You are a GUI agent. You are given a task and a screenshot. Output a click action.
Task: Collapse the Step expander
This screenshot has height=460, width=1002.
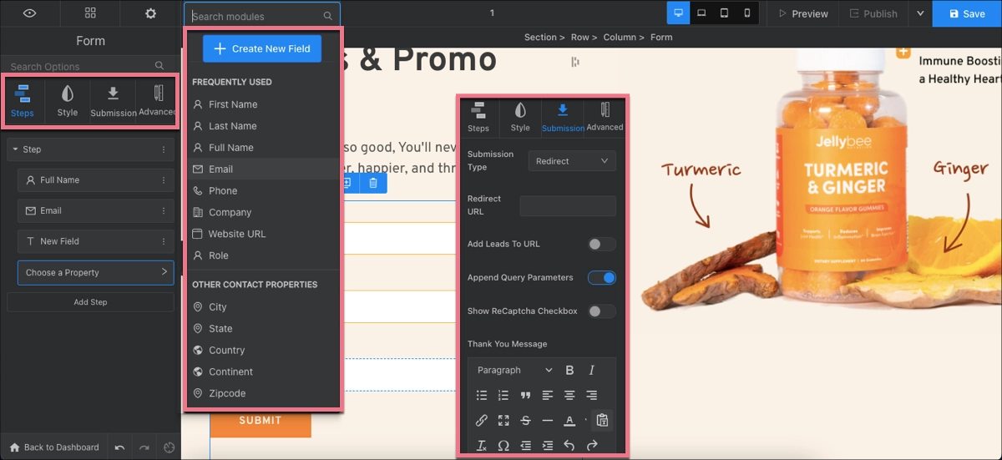tap(15, 149)
